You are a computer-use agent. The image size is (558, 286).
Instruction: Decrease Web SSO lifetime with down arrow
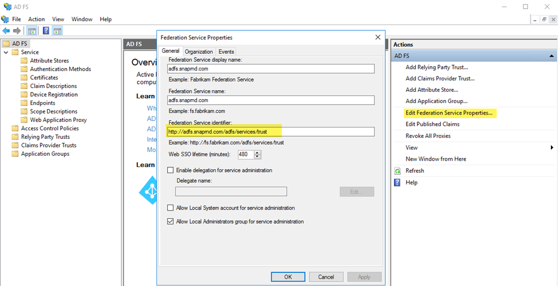tap(258, 157)
